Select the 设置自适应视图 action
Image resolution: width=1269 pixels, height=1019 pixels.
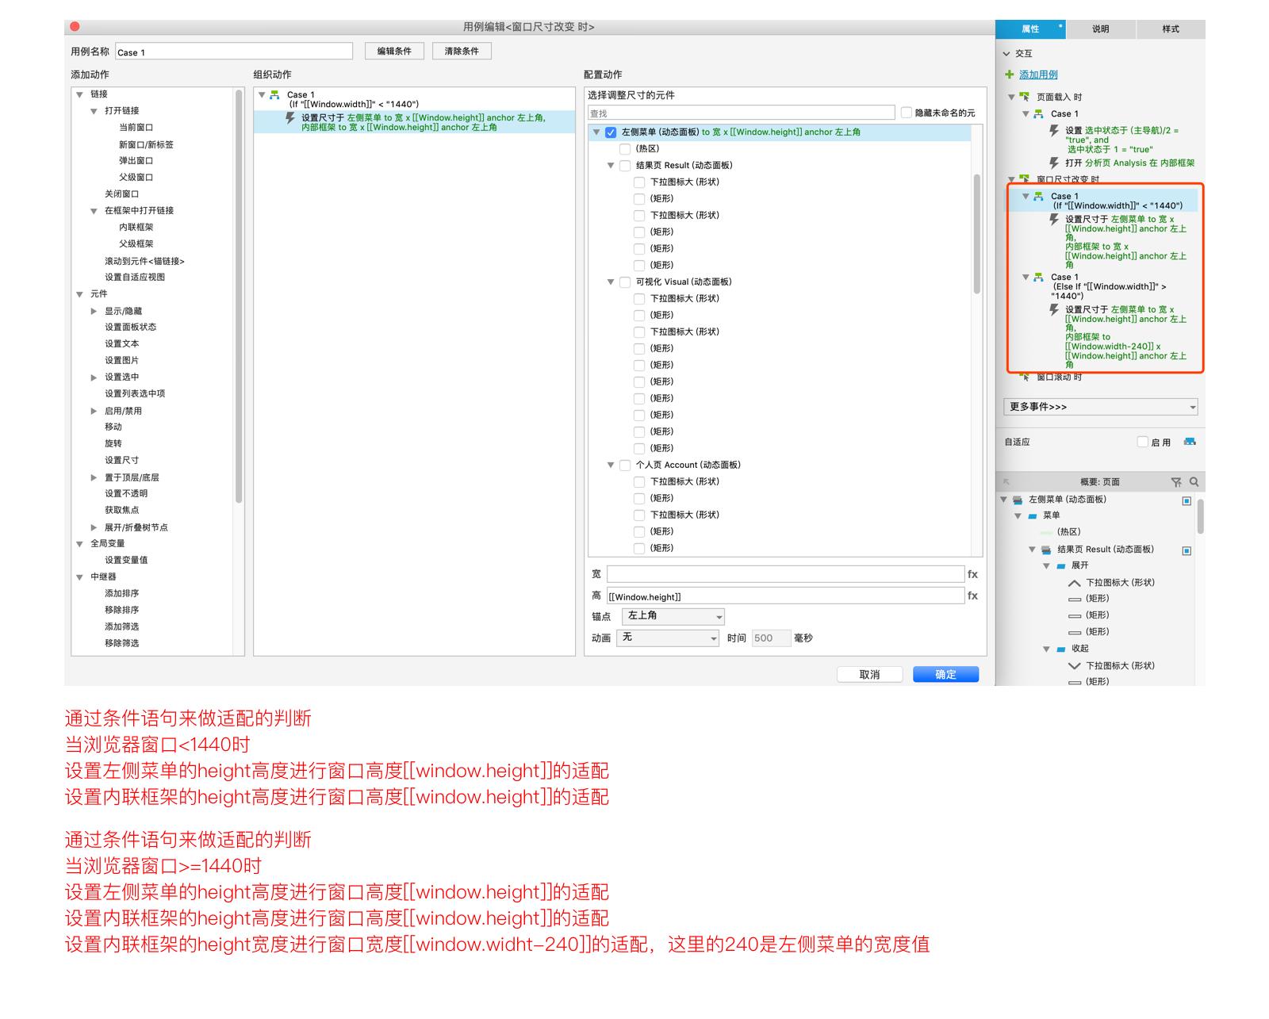pos(135,278)
